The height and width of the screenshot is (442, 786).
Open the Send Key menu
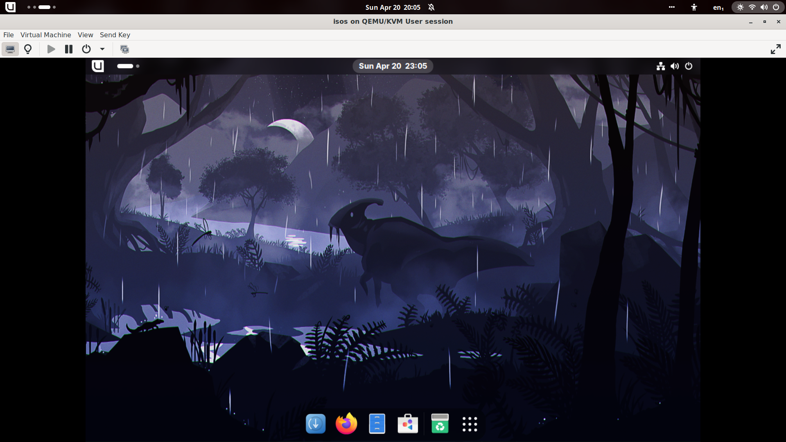pos(115,35)
